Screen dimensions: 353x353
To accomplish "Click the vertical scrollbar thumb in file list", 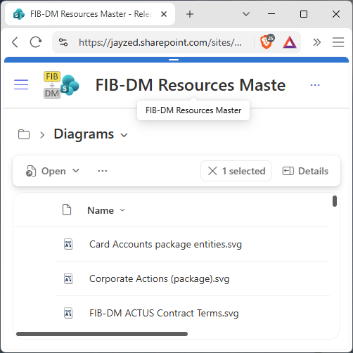I will (335, 201).
